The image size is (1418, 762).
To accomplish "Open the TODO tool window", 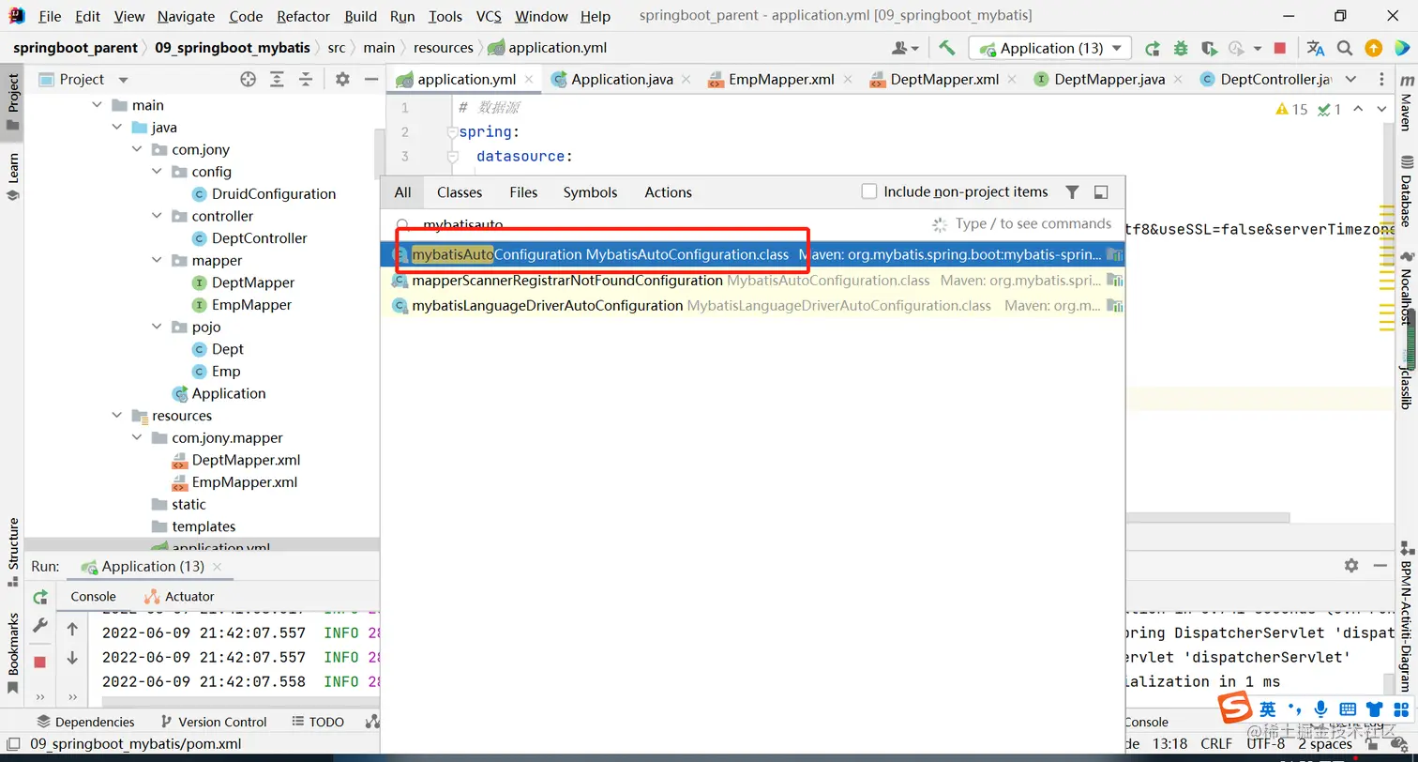I will (317, 722).
